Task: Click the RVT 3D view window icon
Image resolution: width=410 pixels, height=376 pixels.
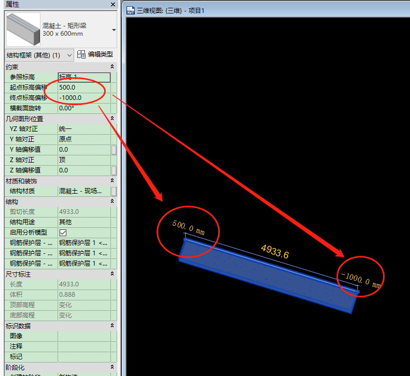Action: [x=131, y=11]
